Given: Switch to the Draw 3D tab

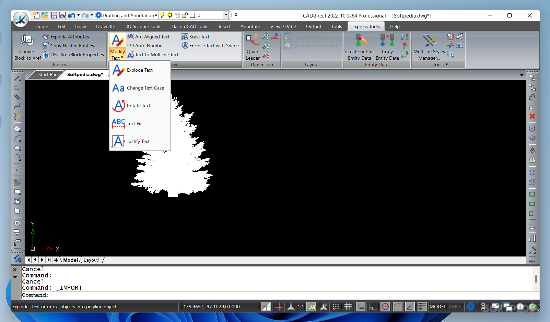Looking at the screenshot, I should point(105,26).
